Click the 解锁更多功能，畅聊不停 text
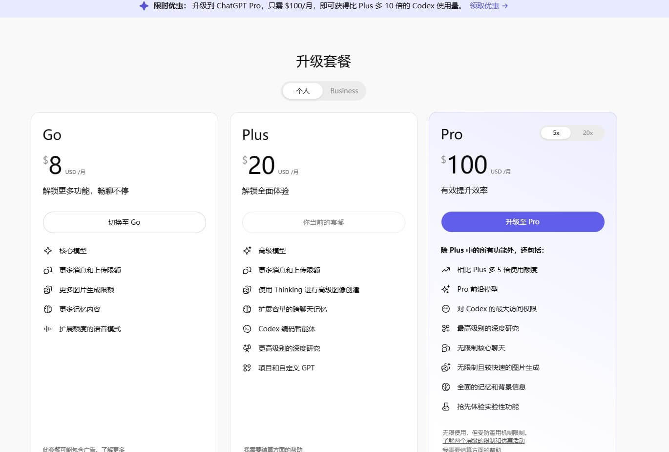Image resolution: width=669 pixels, height=452 pixels. click(86, 191)
